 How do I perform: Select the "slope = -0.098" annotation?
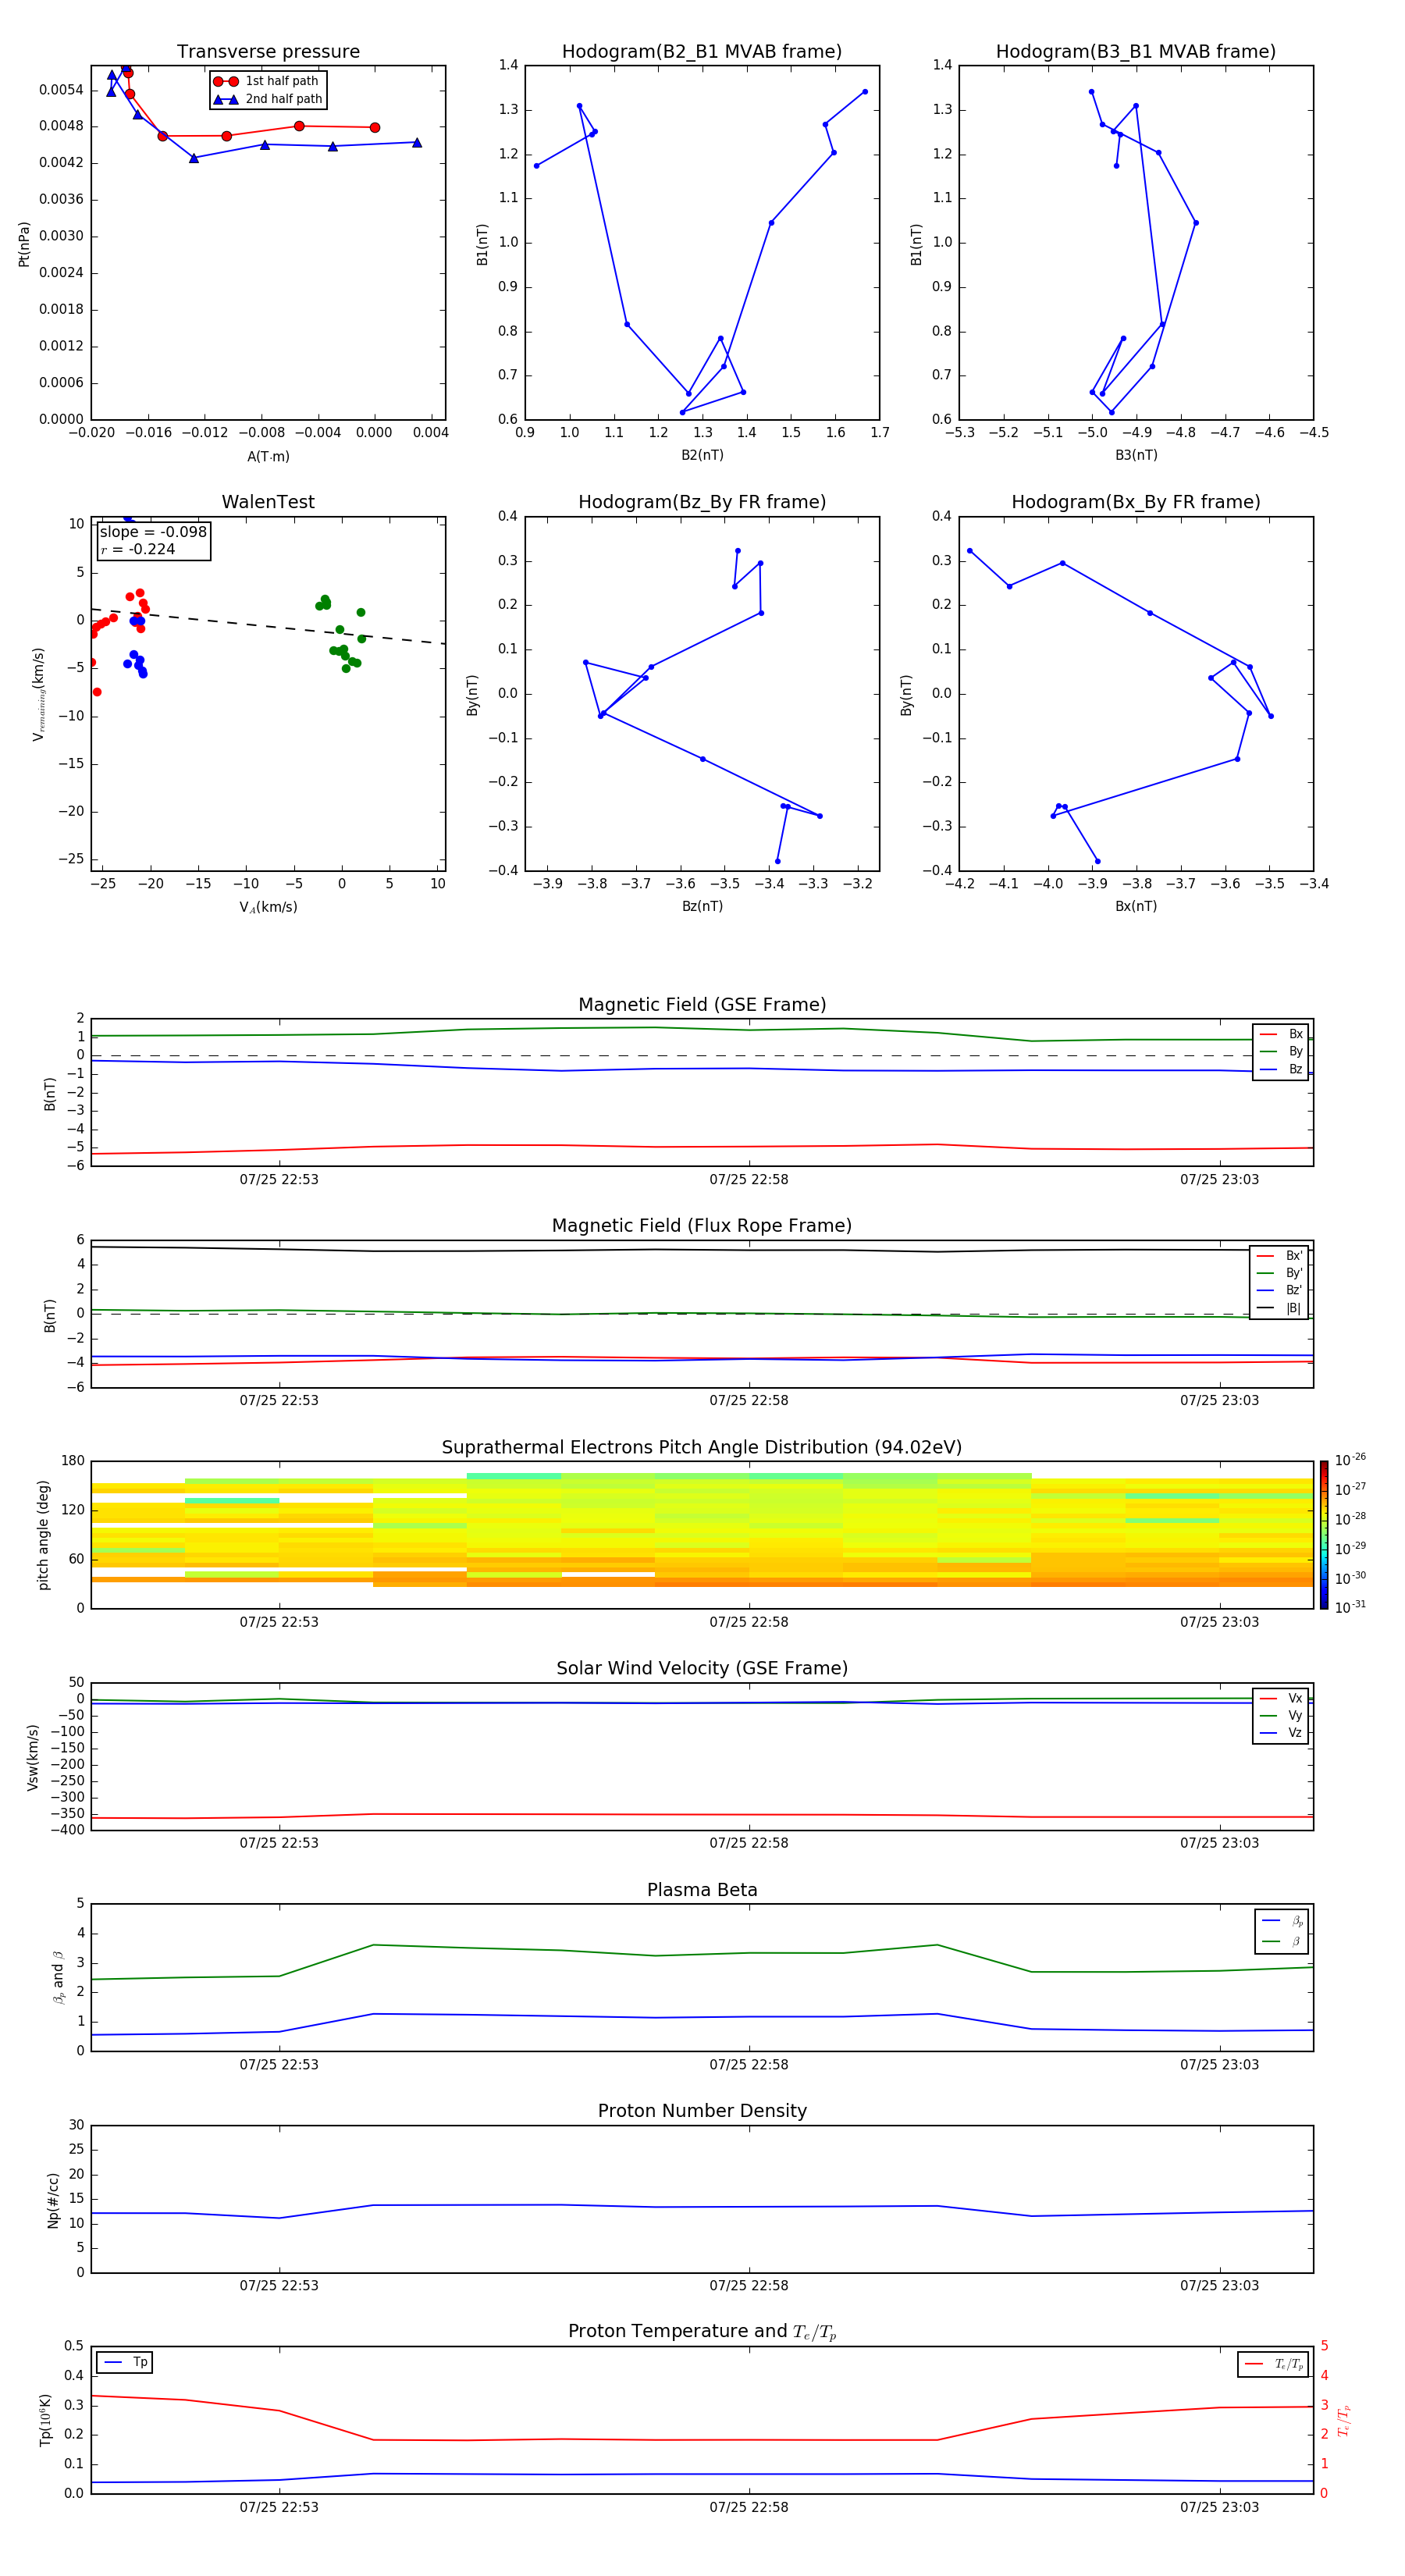pos(153,532)
